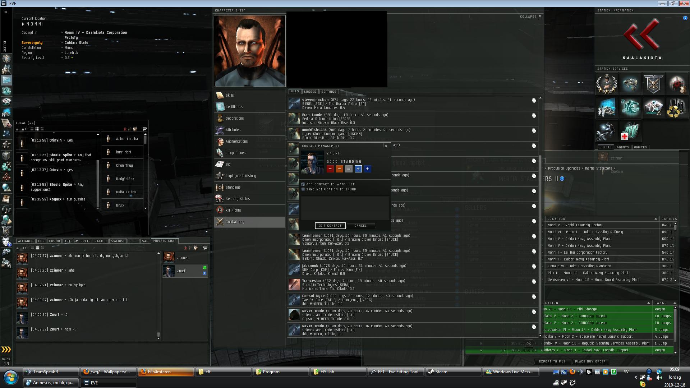Collapse the character sheet header
The image size is (690, 388).
530,17
